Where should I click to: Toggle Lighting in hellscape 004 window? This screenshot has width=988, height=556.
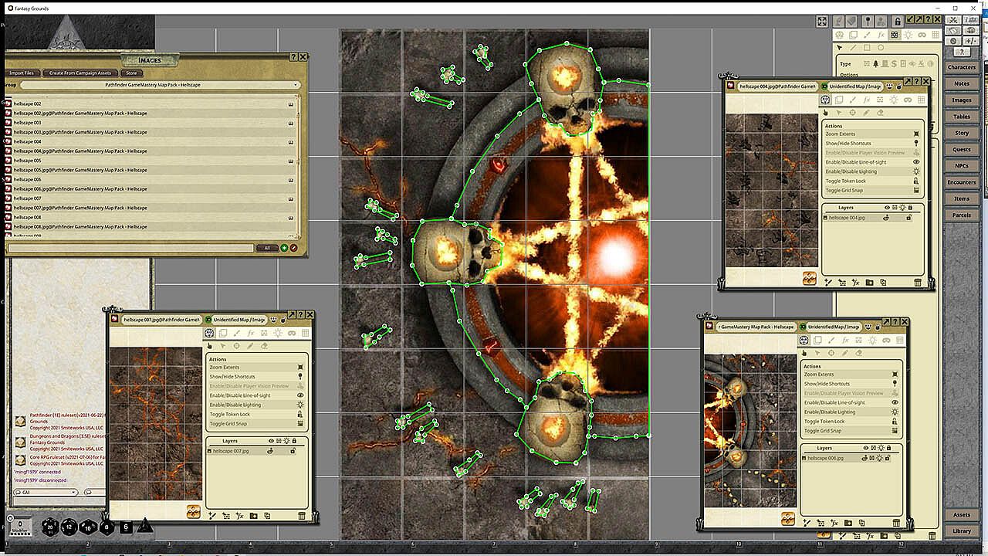point(873,171)
